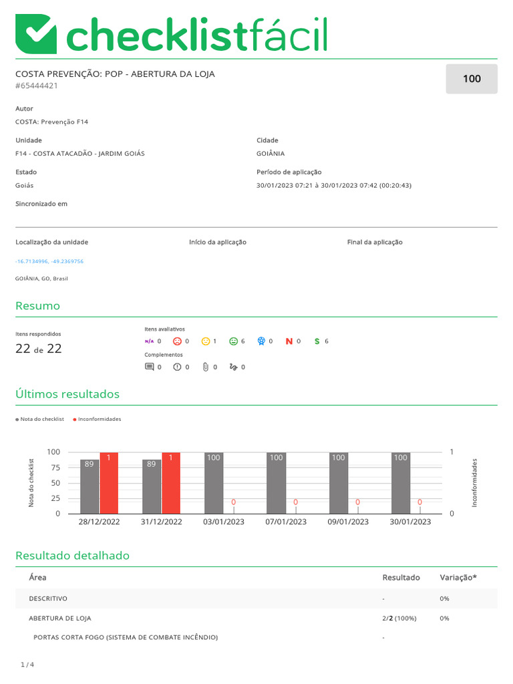The image size is (513, 684).
Task: Click the green happy face icon
Action: (x=233, y=341)
